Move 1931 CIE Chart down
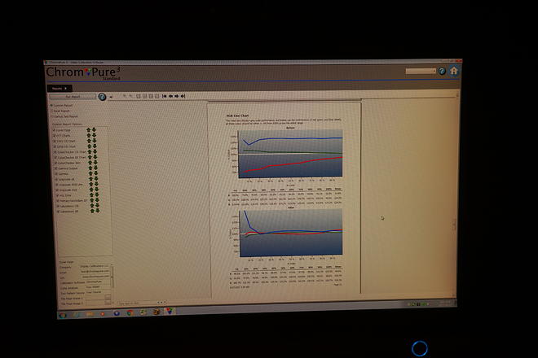Viewport: 538px width, 358px height. pyautogui.click(x=95, y=141)
